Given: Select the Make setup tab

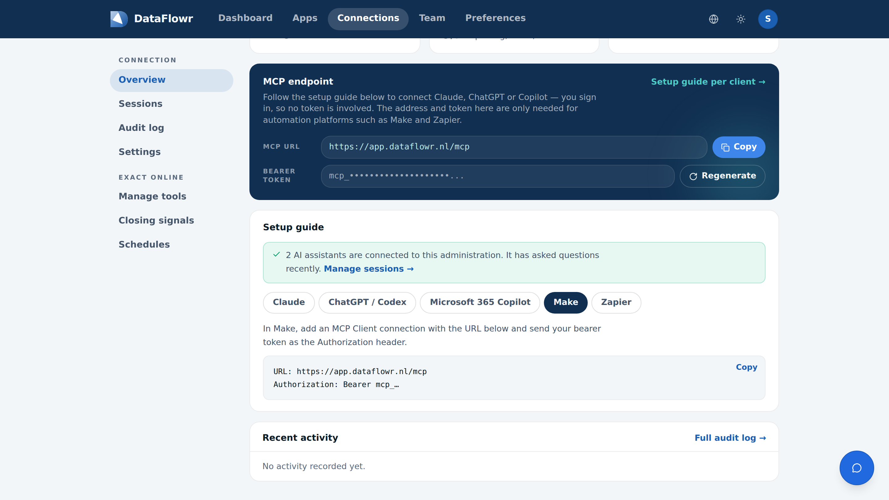Looking at the screenshot, I should point(565,302).
